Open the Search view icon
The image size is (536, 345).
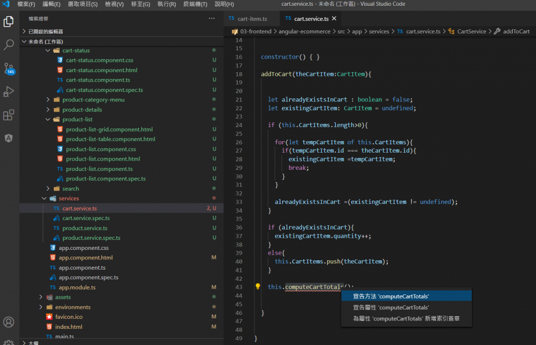point(9,45)
